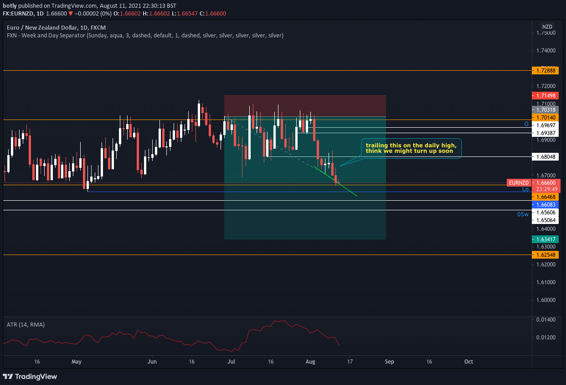
Task: Click the 1.68048 price label
Action: click(x=546, y=156)
